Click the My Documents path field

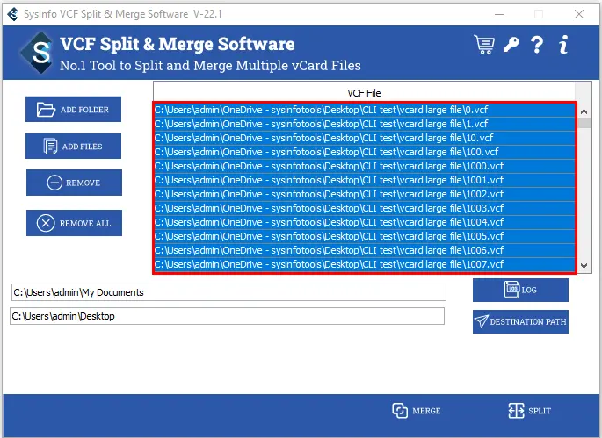pos(228,292)
